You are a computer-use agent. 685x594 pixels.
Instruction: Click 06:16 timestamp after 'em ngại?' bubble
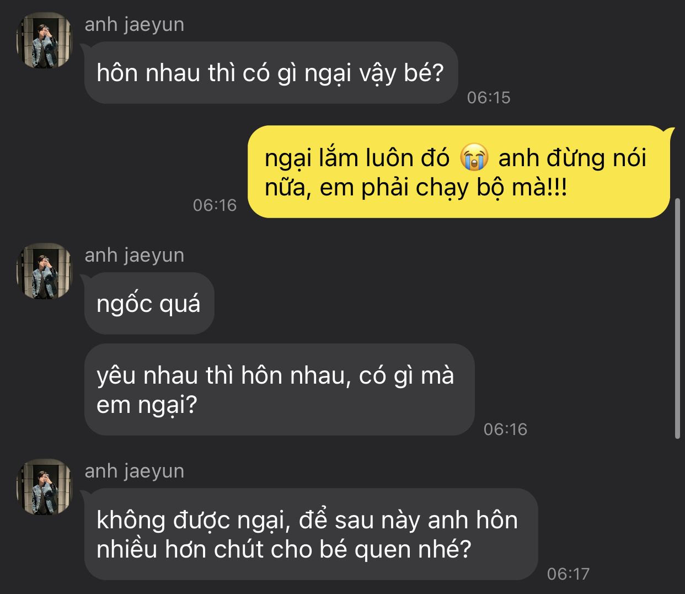click(x=505, y=429)
